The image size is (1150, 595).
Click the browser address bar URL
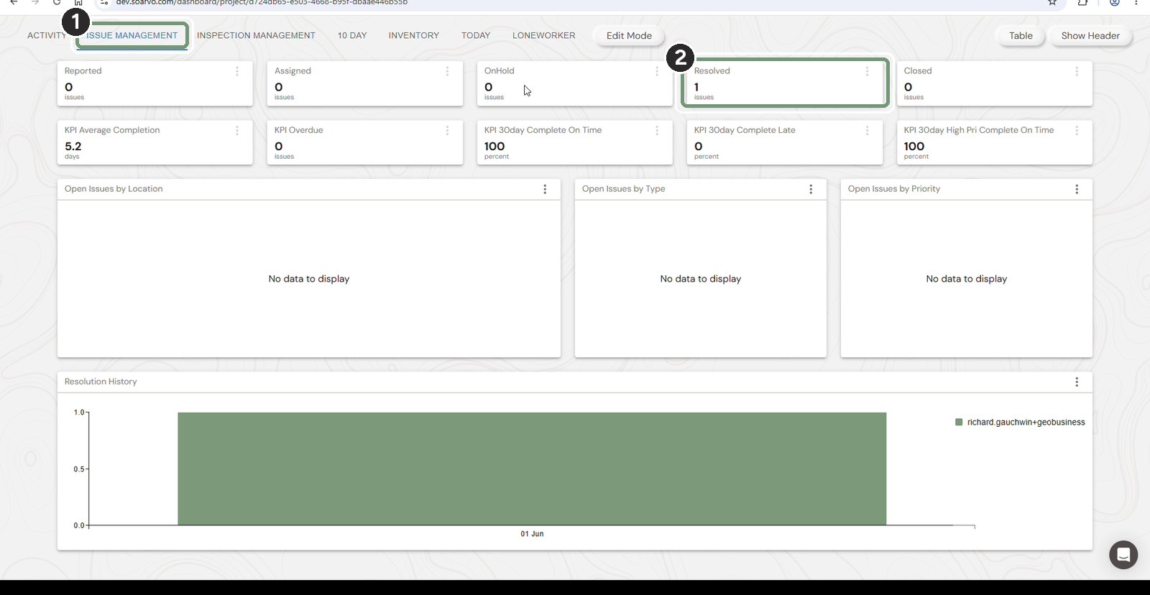[x=262, y=2]
